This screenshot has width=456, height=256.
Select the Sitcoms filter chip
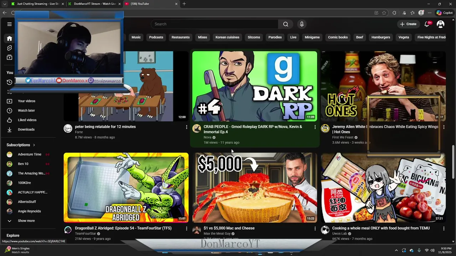pyautogui.click(x=254, y=37)
